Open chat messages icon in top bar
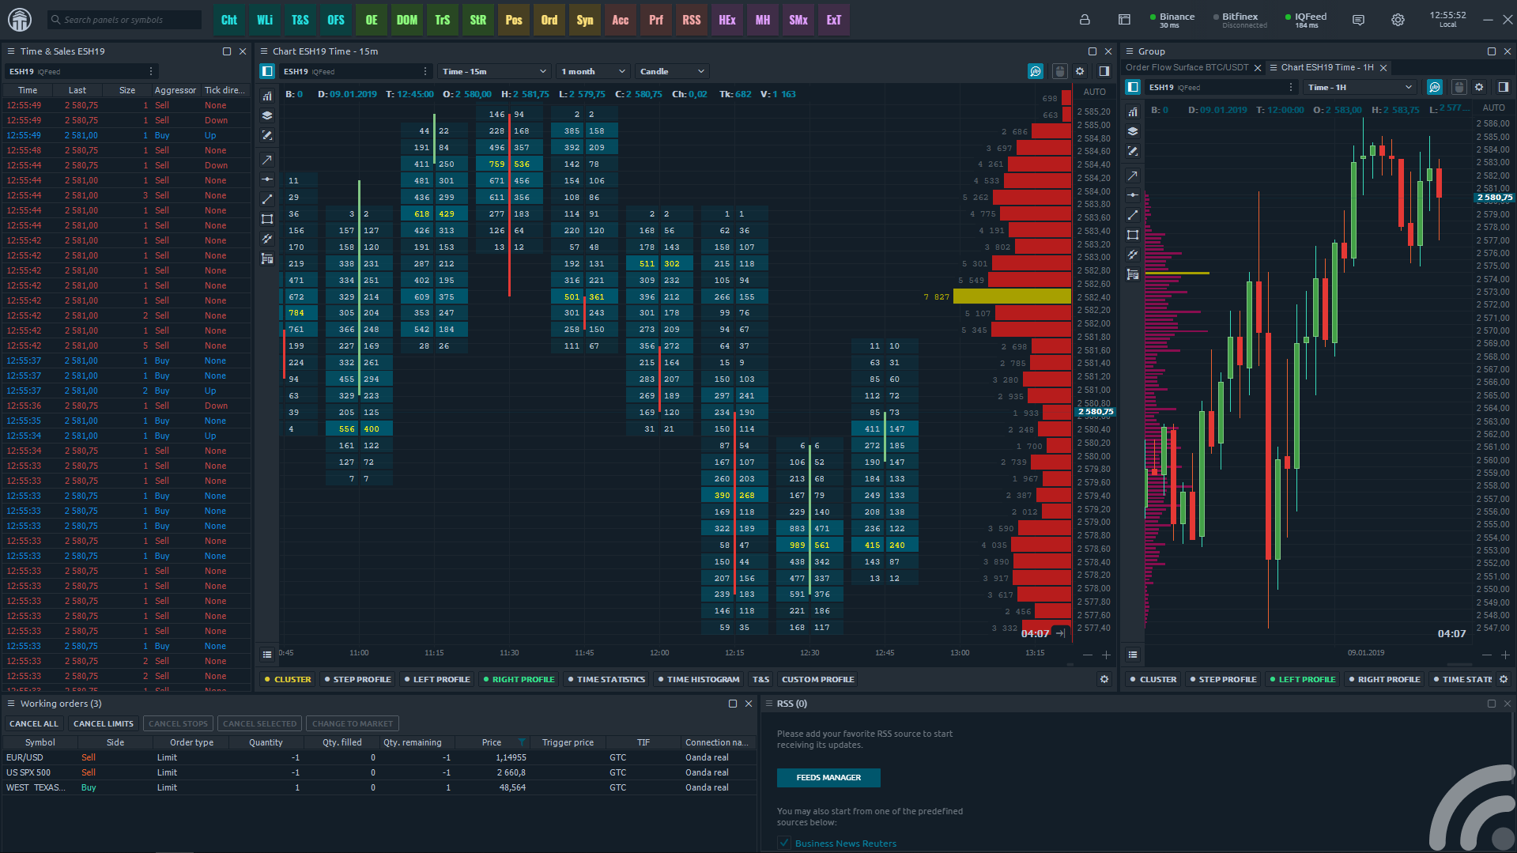 (x=1358, y=20)
